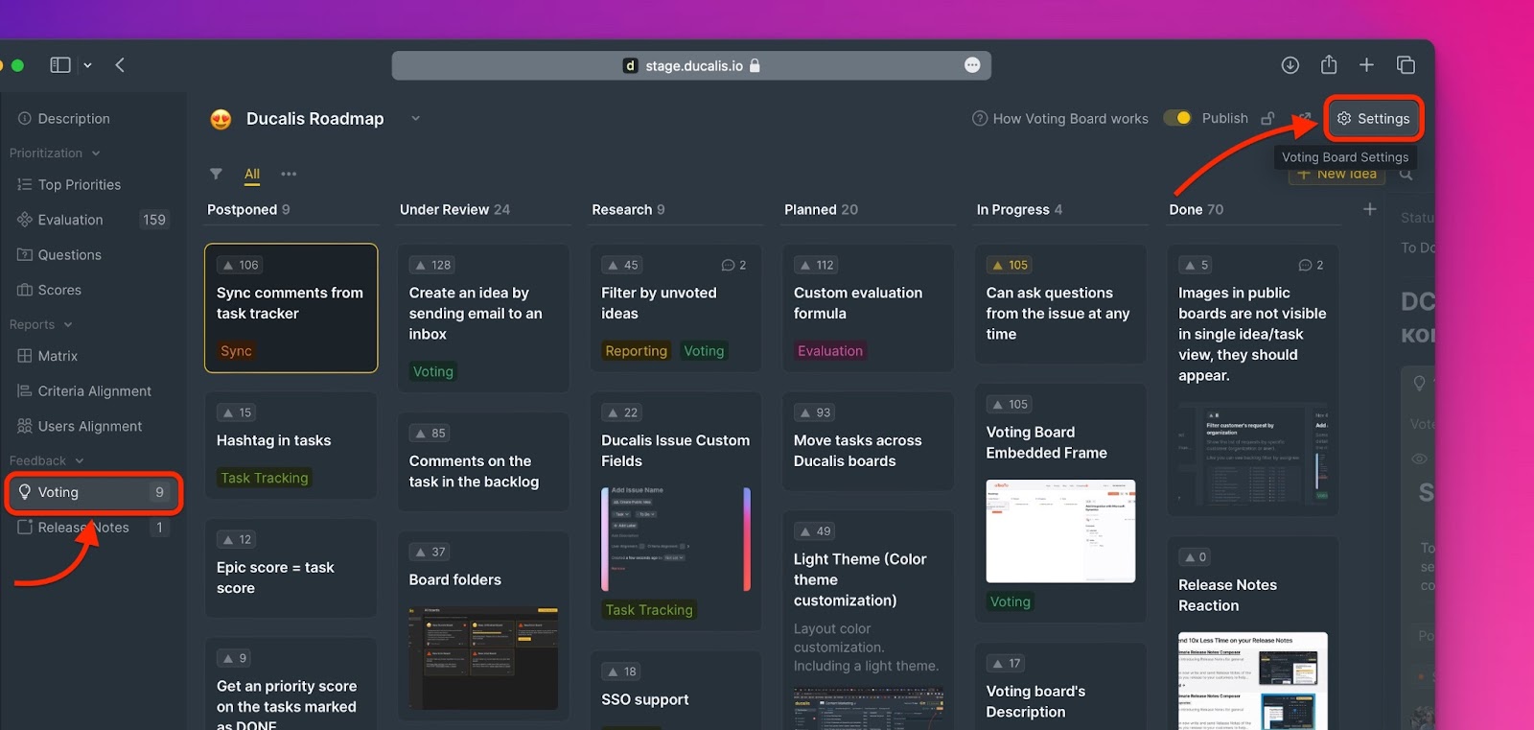
Task: Click comment count icon on Filter by unvoted ideas
Action: point(733,265)
